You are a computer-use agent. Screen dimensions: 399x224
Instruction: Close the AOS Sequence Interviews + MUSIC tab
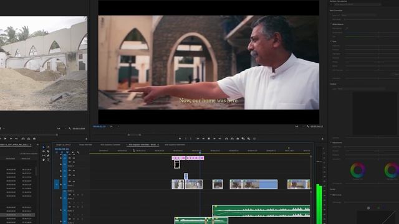click(x=158, y=145)
